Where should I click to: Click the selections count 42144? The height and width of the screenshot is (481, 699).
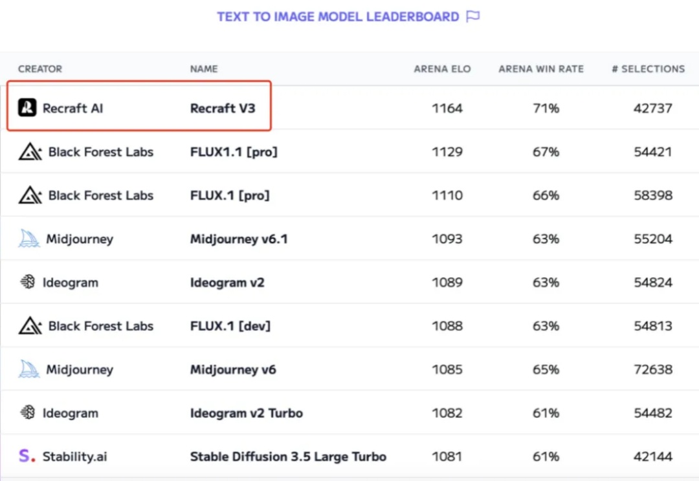tap(652, 456)
